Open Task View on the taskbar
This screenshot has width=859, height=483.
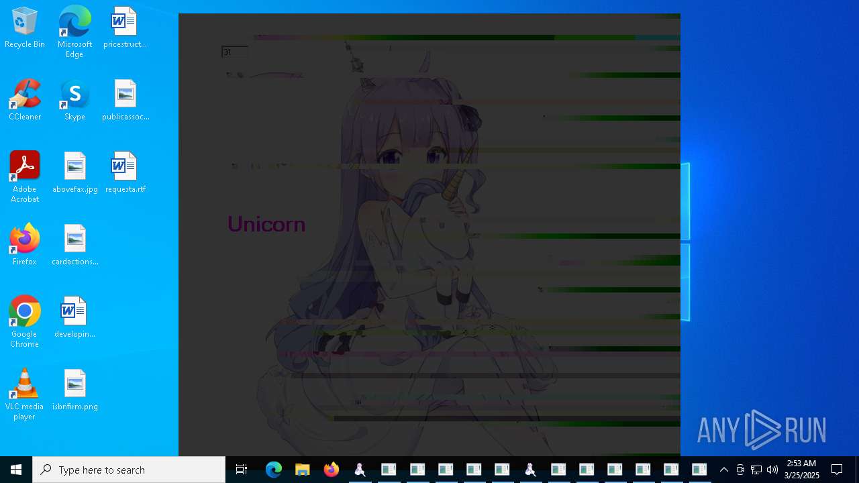(x=242, y=470)
